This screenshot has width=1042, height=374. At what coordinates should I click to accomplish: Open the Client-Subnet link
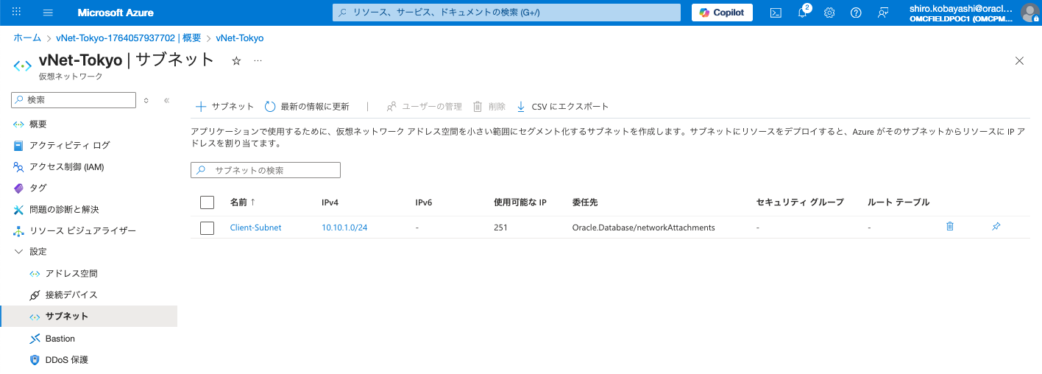pos(255,227)
